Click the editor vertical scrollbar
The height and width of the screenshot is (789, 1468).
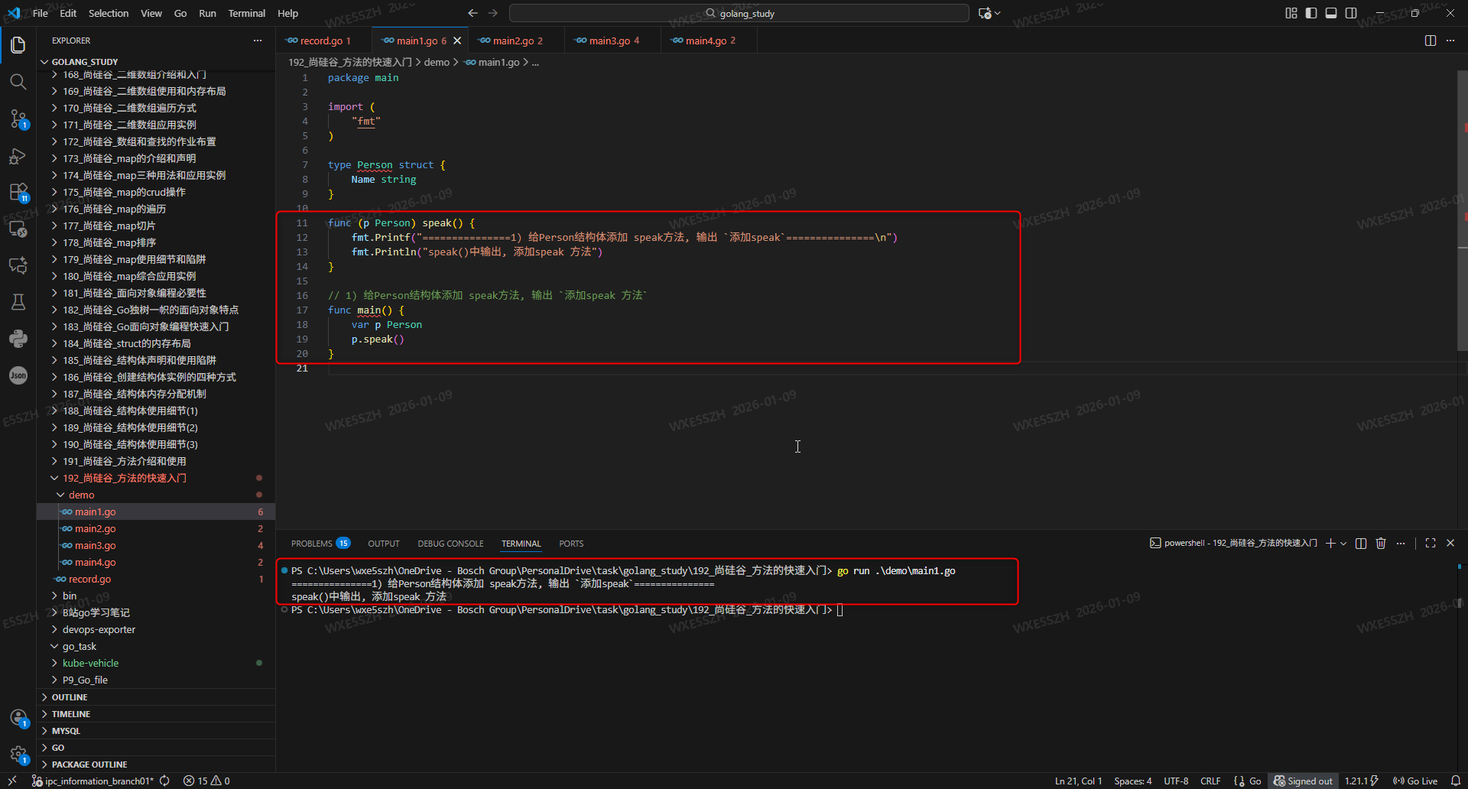[x=1462, y=210]
